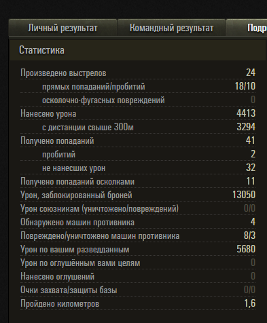This screenshot has height=323, width=267.
Task: Select Урон, заблокированный броней label
Action: [76, 195]
